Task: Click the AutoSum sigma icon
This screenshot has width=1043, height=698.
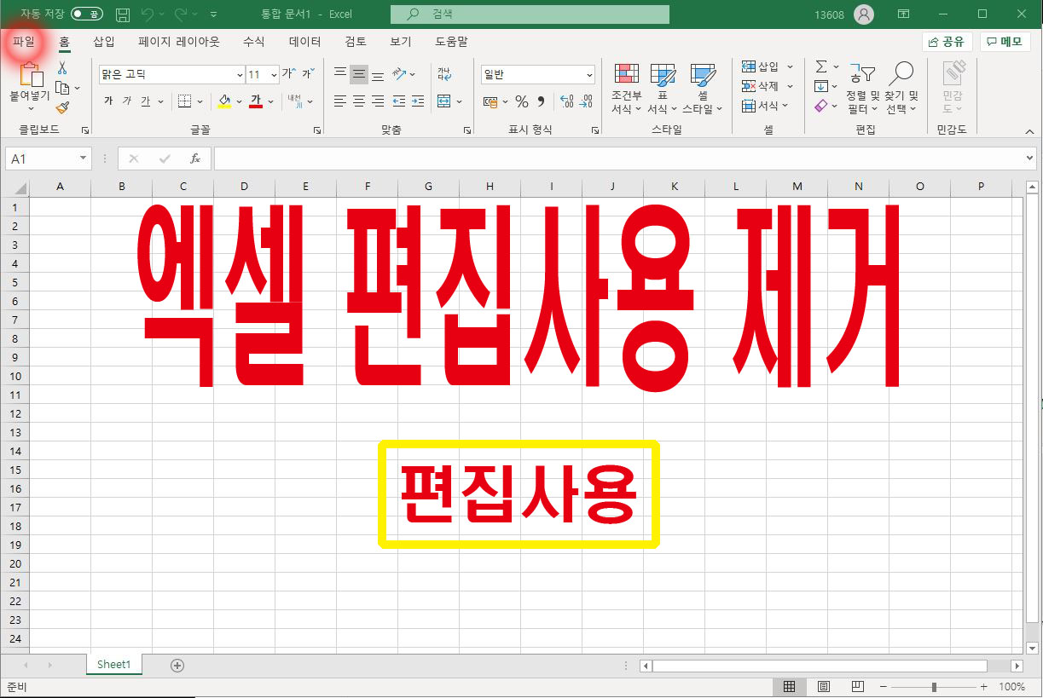Action: (x=821, y=66)
